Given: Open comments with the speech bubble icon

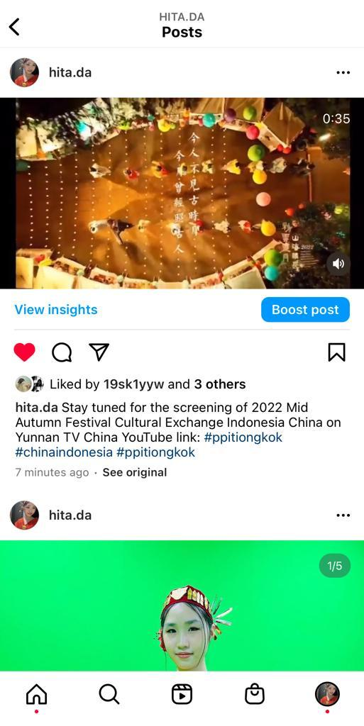Looking at the screenshot, I should click(x=62, y=352).
